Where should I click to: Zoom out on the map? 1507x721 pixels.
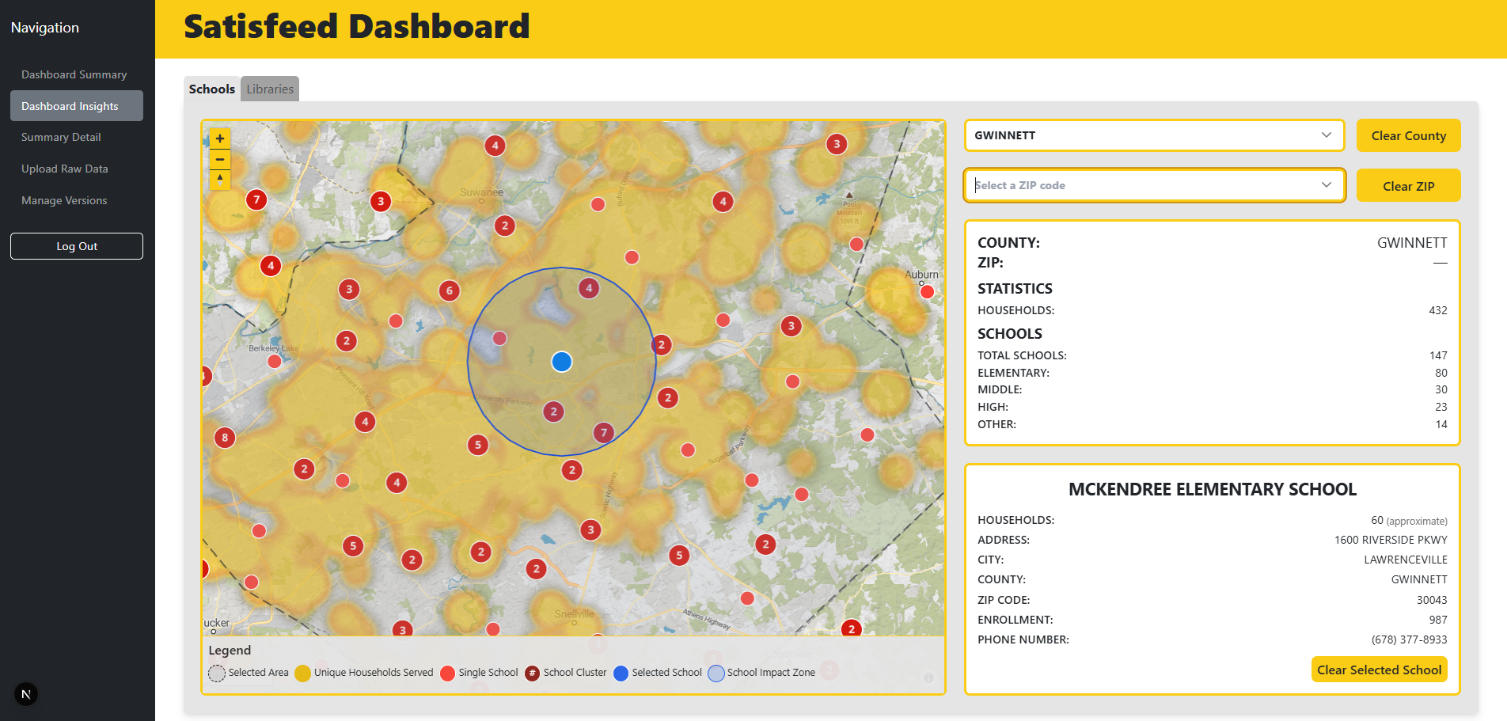pyautogui.click(x=220, y=159)
